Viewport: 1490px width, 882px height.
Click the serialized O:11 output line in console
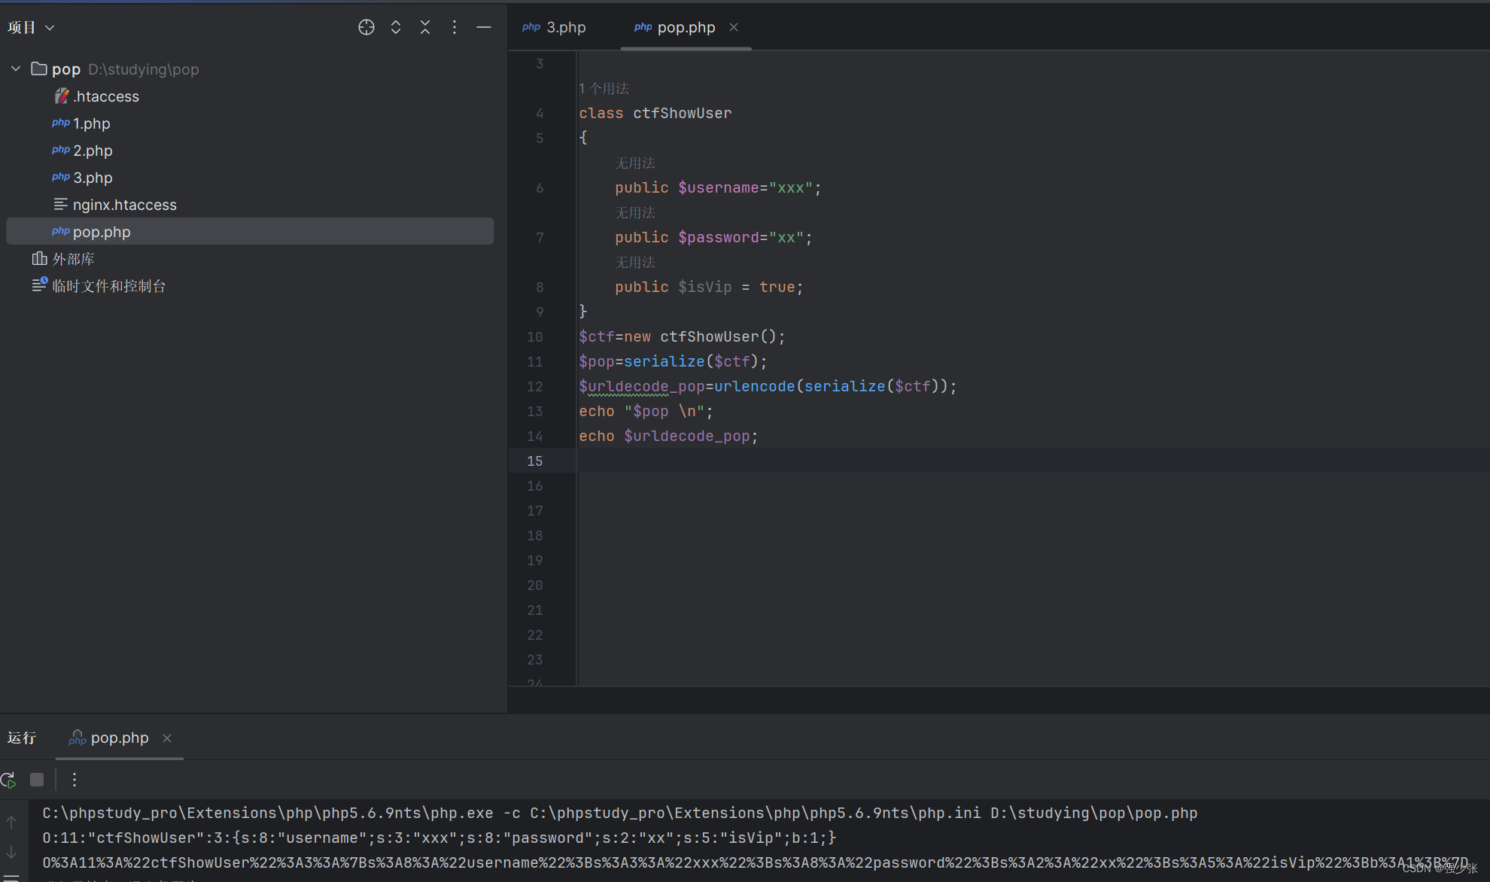tap(439, 838)
